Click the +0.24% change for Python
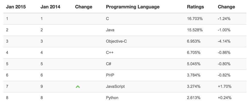Screen dimensions: 252x103 tap(225, 98)
